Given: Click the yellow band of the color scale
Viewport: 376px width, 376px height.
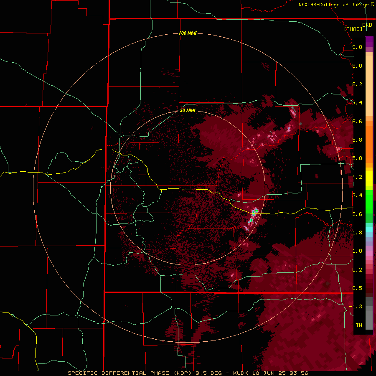Looking at the screenshot, I should tap(369, 179).
